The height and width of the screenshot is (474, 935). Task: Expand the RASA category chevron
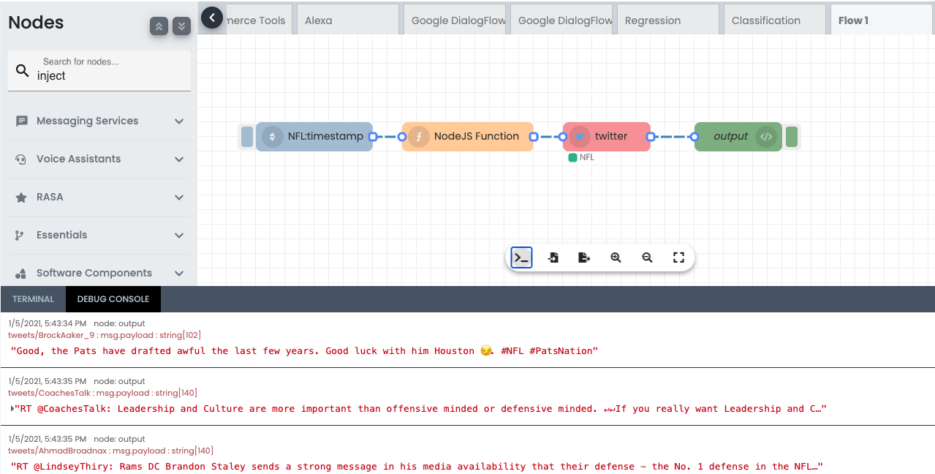click(179, 197)
